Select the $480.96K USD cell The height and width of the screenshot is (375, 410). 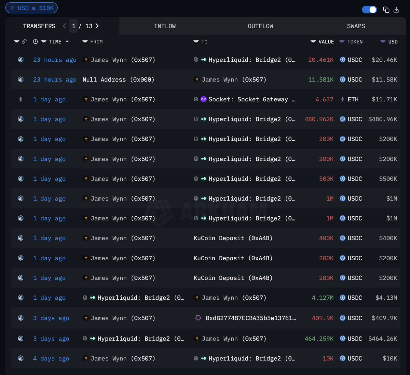coord(383,119)
